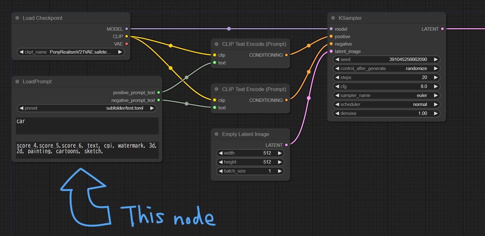The height and width of the screenshot is (236, 485).
Task: Click the steps slider value 20
Action: click(x=387, y=77)
